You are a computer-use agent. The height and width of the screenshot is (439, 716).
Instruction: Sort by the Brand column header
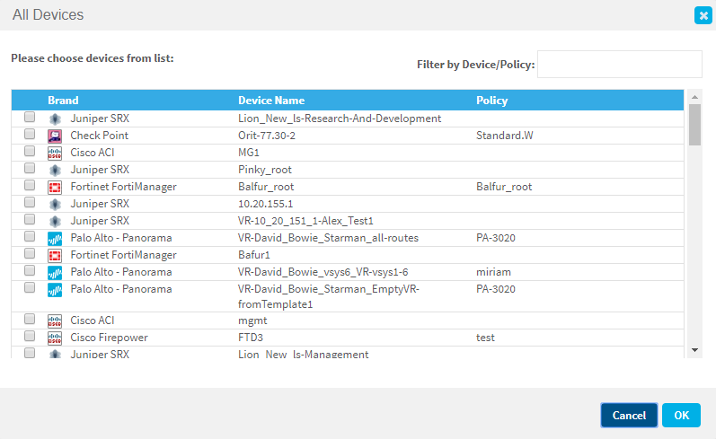coord(63,101)
